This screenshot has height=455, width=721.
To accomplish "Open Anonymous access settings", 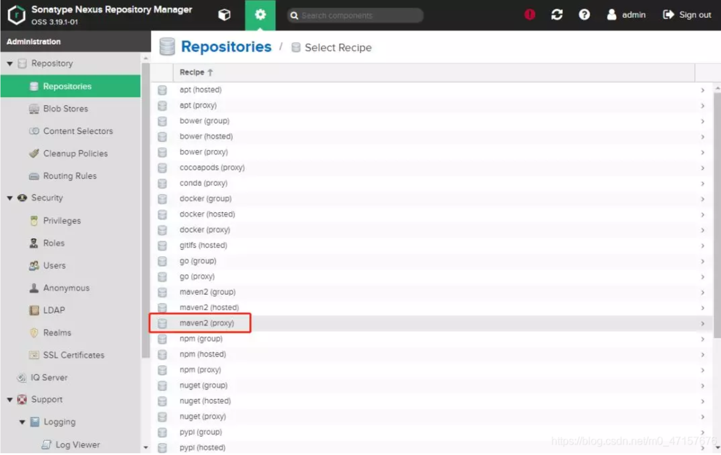I will coord(66,288).
